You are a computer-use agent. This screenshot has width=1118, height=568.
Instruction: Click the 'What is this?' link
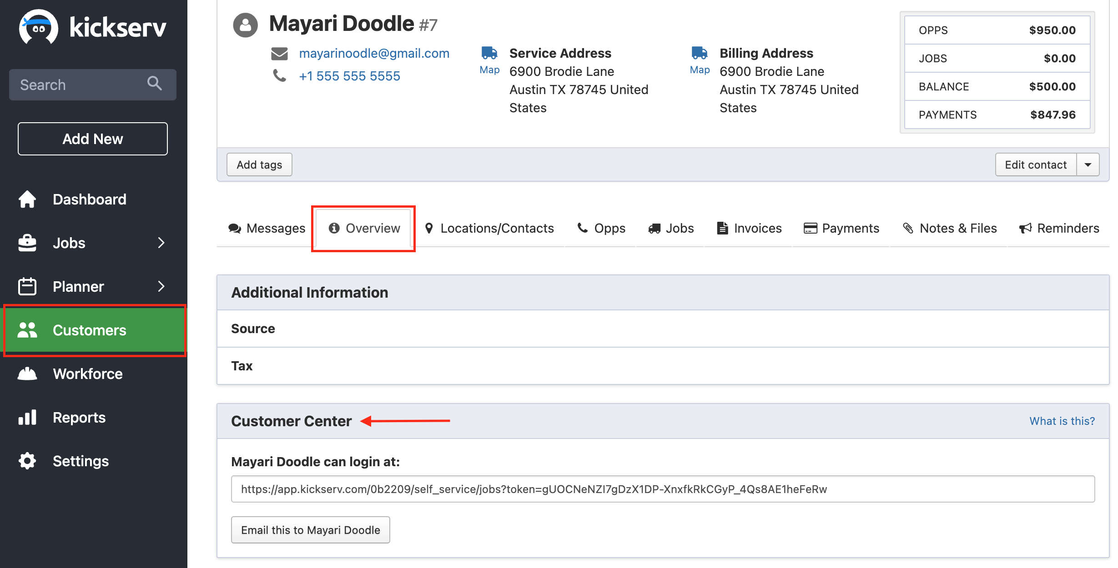coord(1062,421)
